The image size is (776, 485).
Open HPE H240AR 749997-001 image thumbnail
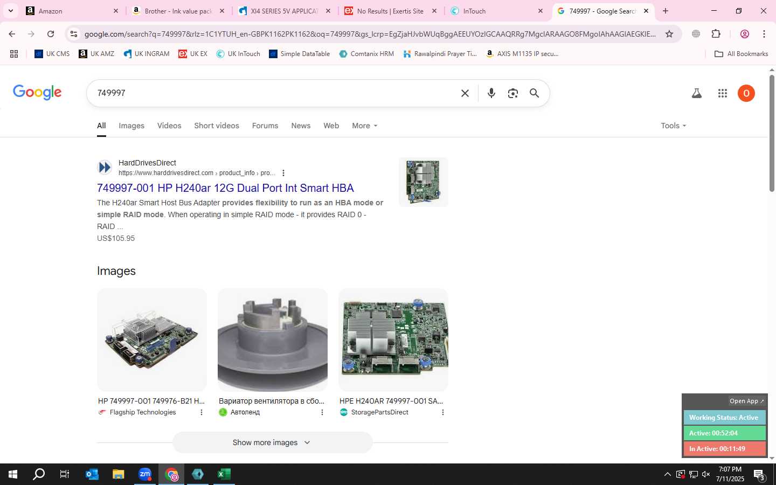click(393, 340)
